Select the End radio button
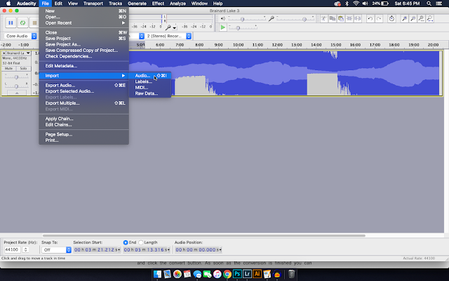This screenshot has width=449, height=281. pos(126,242)
